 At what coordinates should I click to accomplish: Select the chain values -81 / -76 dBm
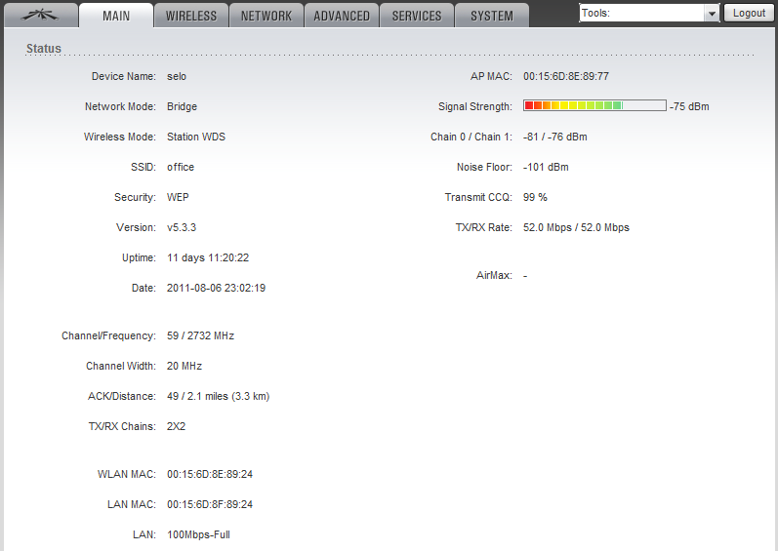coord(555,137)
